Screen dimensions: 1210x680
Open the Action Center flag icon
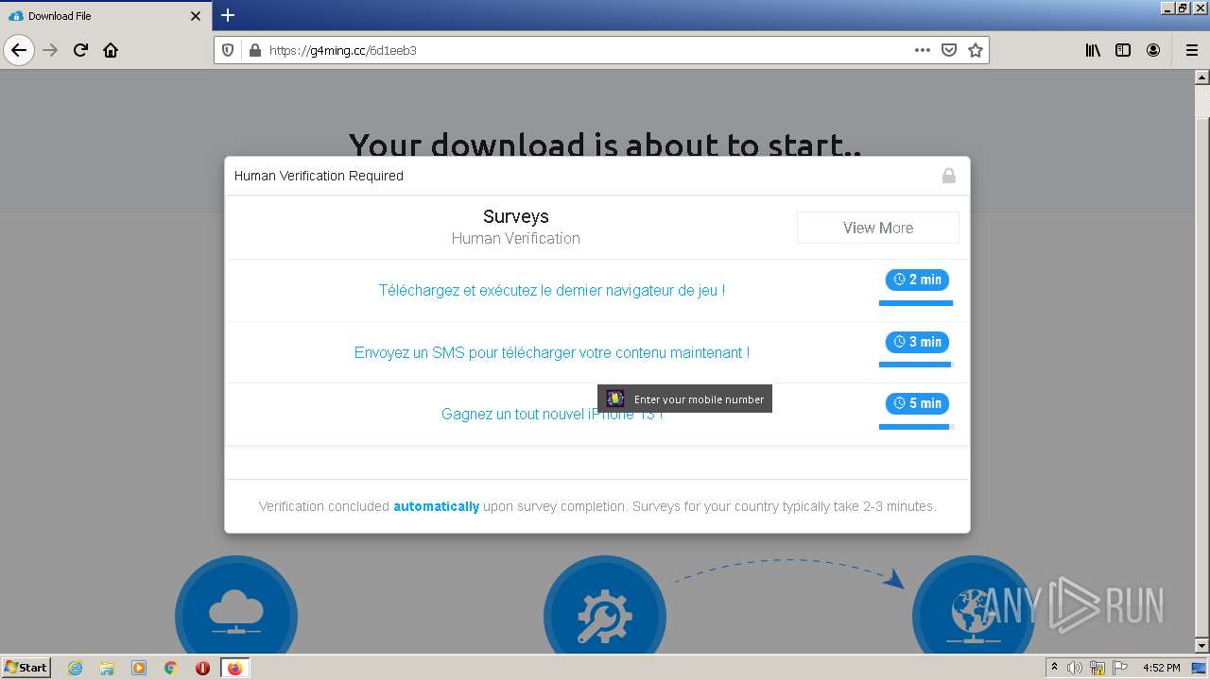pyautogui.click(x=1120, y=668)
